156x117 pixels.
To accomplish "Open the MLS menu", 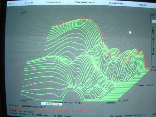I will click(x=11, y=3).
